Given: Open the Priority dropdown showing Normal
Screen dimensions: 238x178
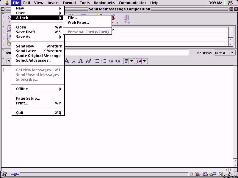Looking at the screenshot, I should [225, 53].
